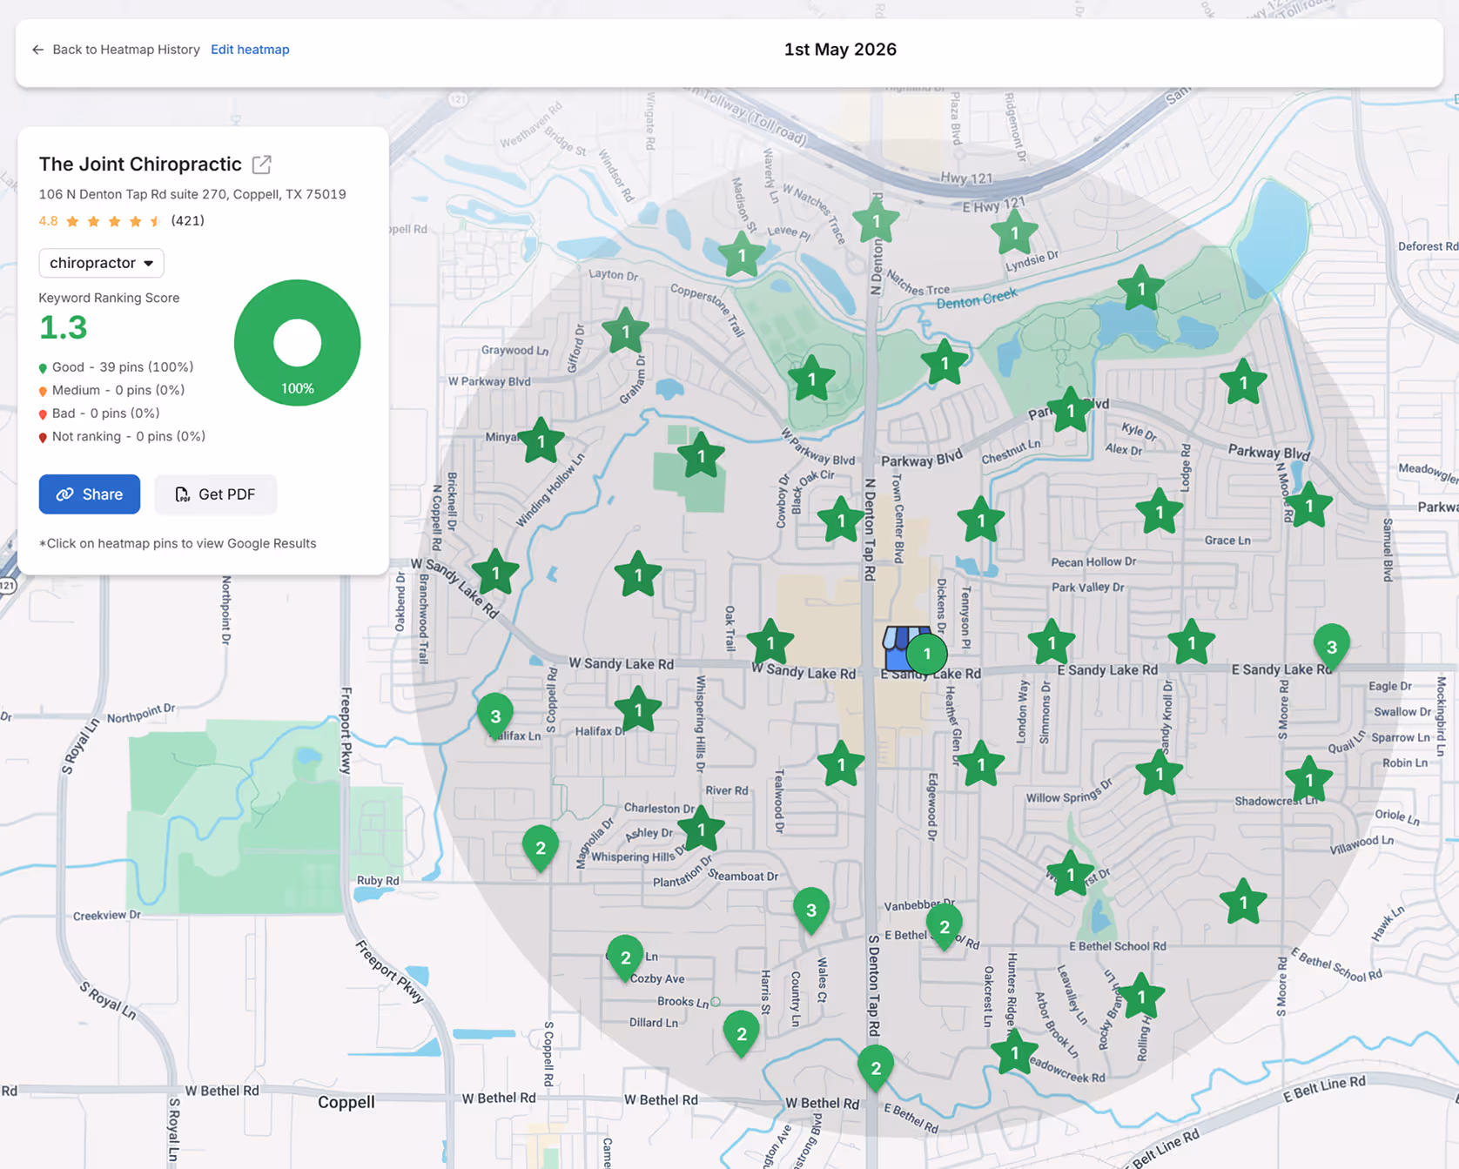Click the Coppell city label on map

[346, 1102]
